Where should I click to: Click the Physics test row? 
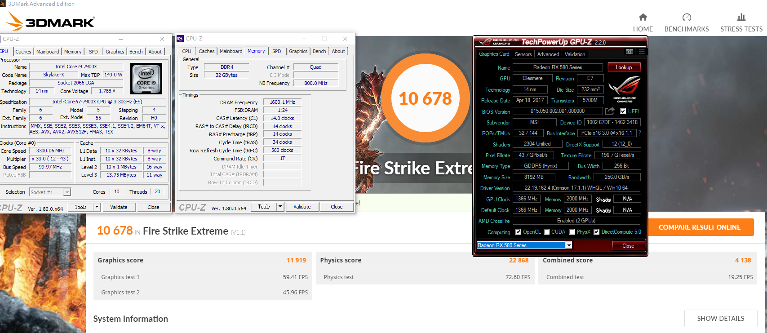(426, 277)
